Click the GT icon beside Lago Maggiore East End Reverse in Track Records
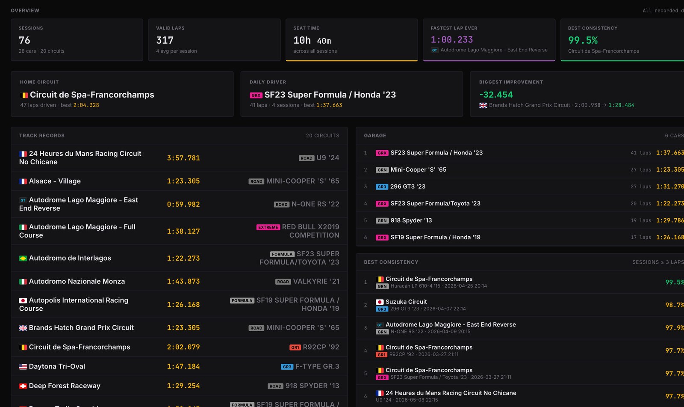 pyautogui.click(x=23, y=200)
